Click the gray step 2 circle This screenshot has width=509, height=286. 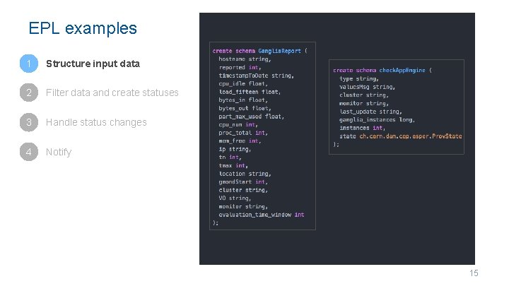(x=29, y=93)
